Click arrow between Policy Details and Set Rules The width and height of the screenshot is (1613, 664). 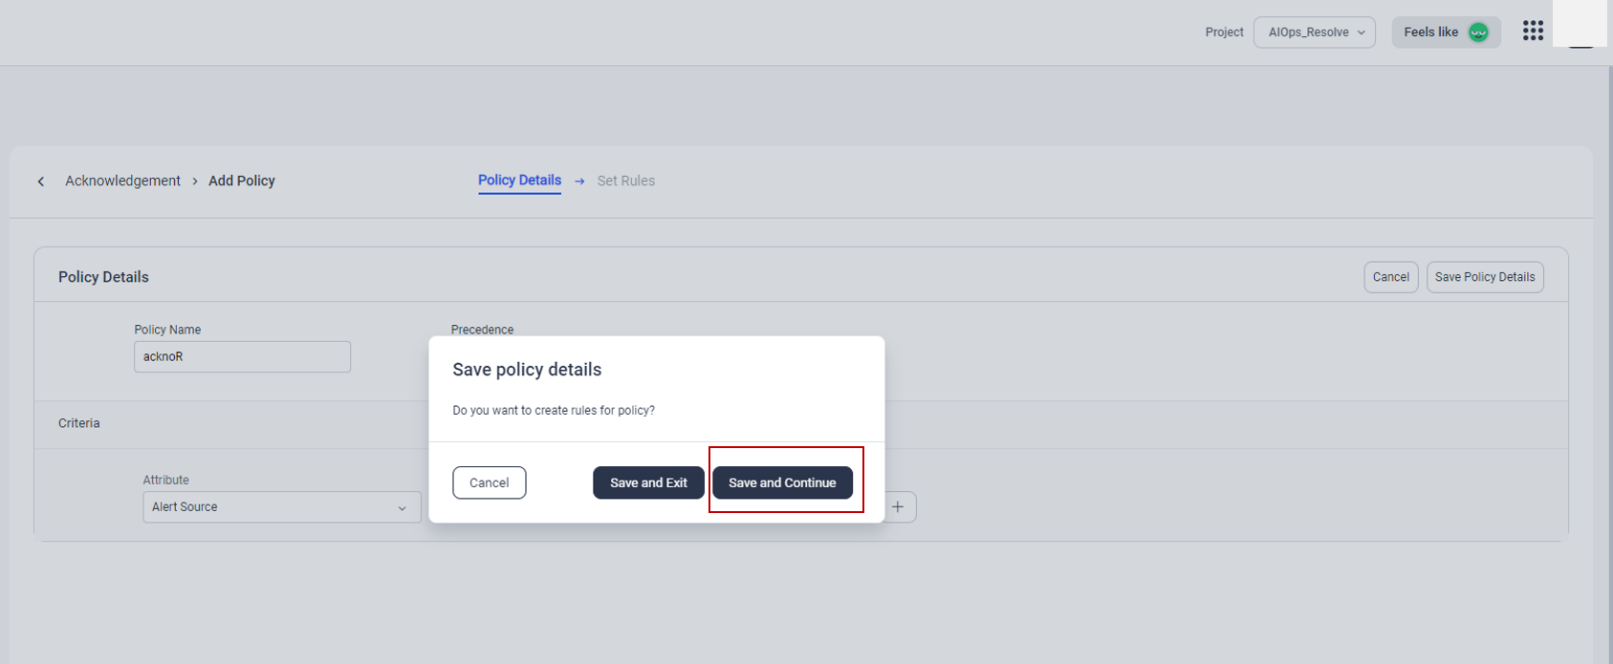click(x=579, y=182)
